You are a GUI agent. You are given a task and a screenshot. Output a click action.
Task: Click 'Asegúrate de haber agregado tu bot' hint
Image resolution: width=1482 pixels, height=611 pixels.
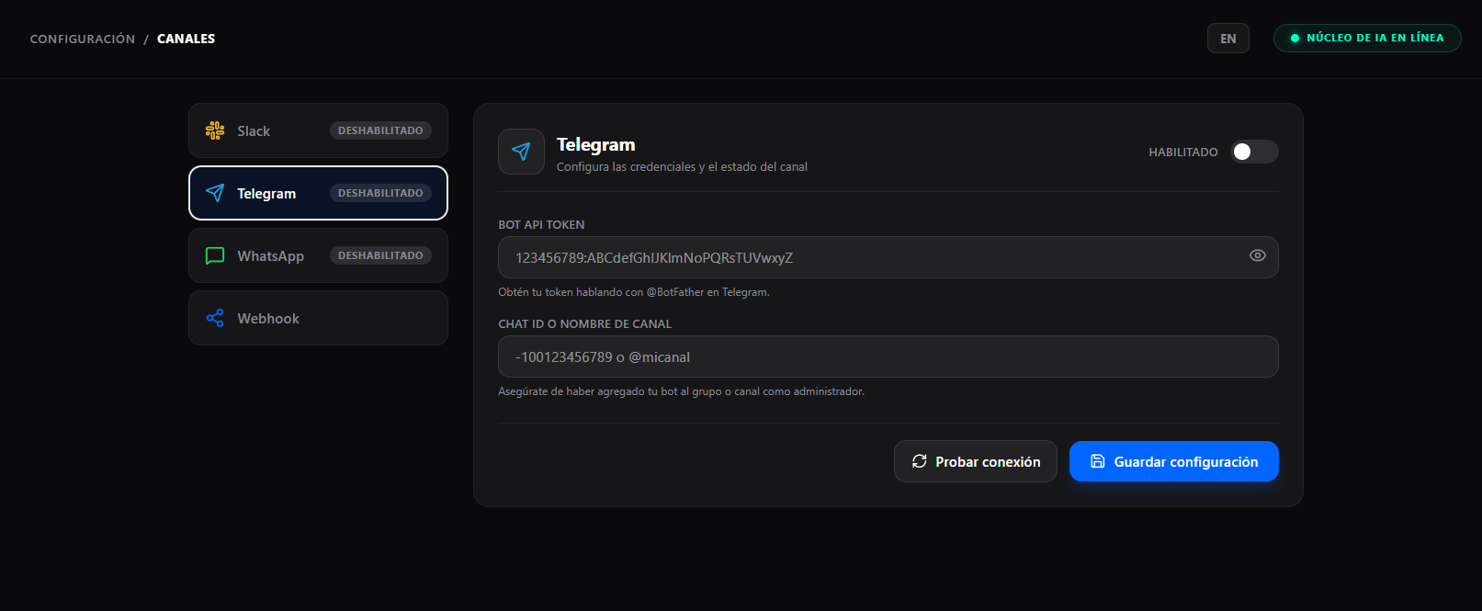pyautogui.click(x=682, y=391)
